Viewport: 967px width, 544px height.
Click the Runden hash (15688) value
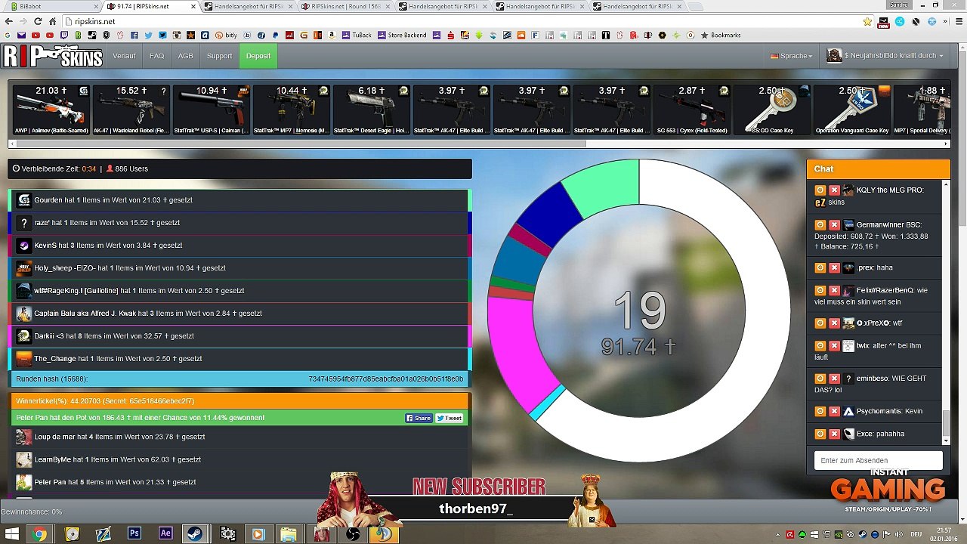point(386,379)
